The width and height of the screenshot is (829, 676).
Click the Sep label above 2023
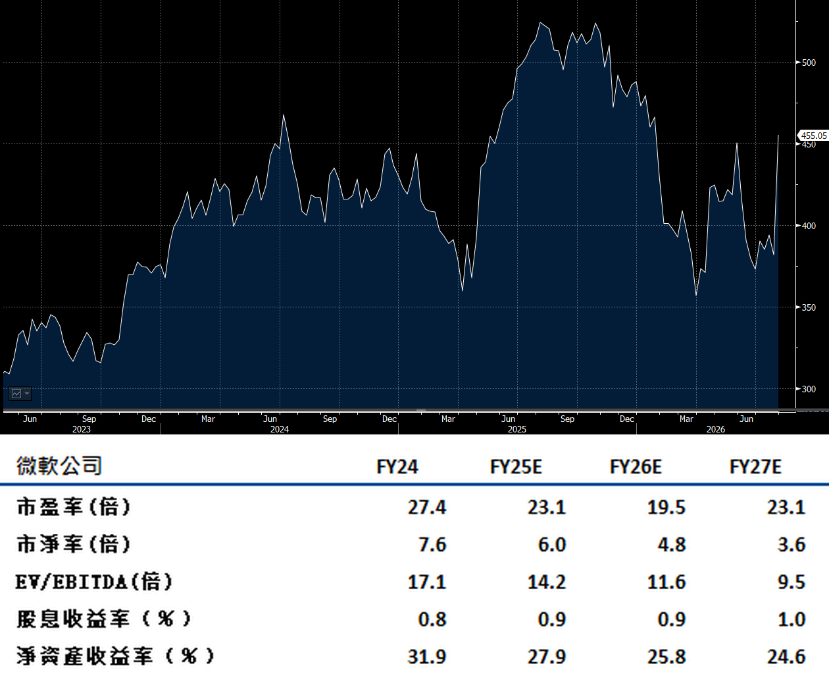coord(89,419)
